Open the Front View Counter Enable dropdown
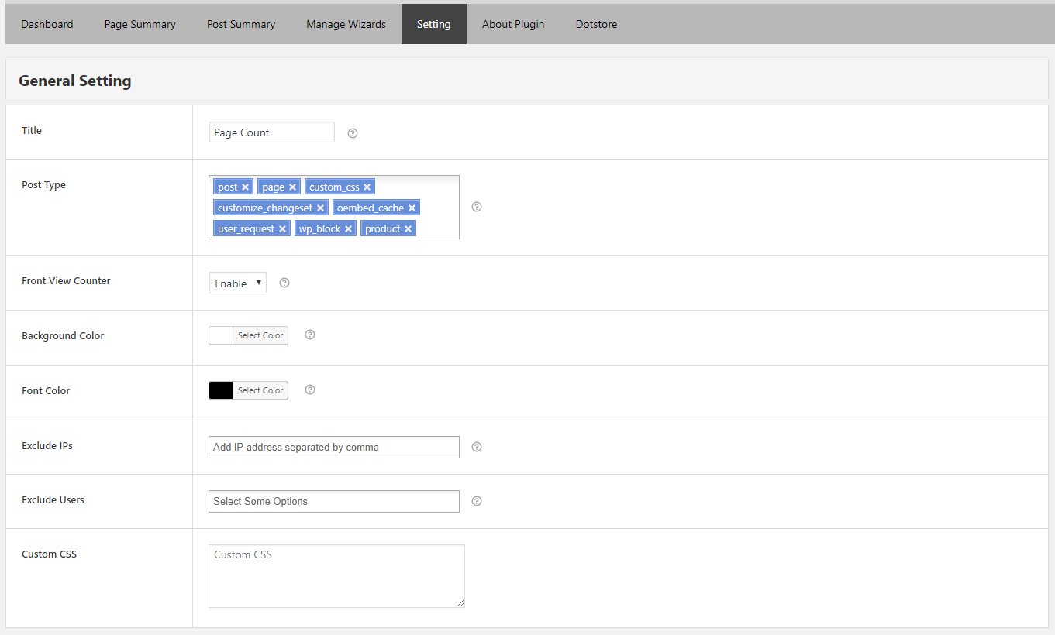 (238, 283)
